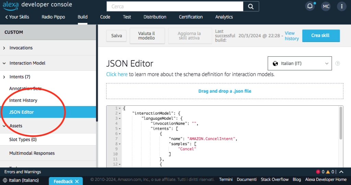Open the Italian (IT) language dropdown
This screenshot has width=351, height=185.
[300, 63]
